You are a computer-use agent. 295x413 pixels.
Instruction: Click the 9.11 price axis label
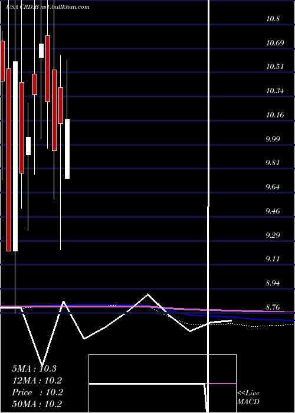273,259
